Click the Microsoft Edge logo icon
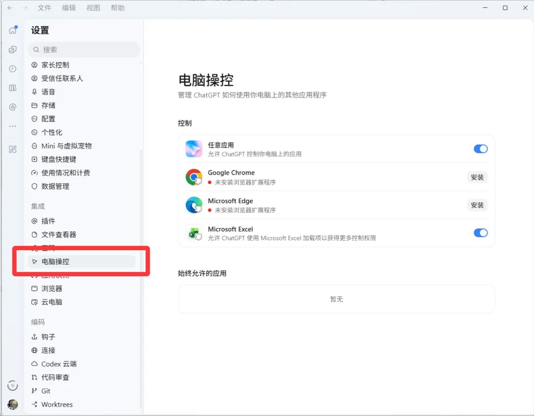Viewport: 534px width, 416px height. tap(194, 205)
